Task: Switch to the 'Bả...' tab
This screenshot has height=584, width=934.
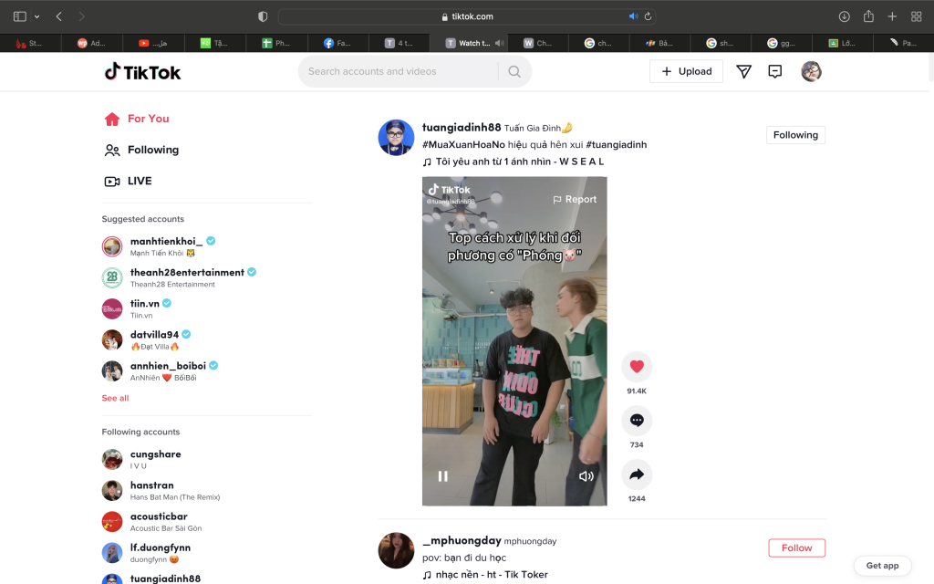Action: click(x=659, y=43)
